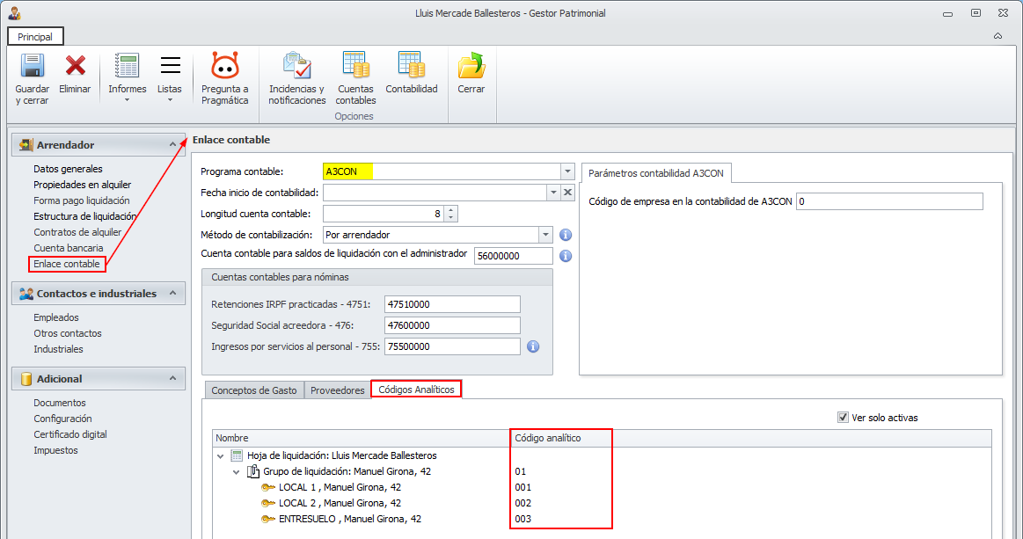Viewport: 1023px width, 539px height.
Task: Open Incidencias y notificaciones
Action: [x=296, y=77]
